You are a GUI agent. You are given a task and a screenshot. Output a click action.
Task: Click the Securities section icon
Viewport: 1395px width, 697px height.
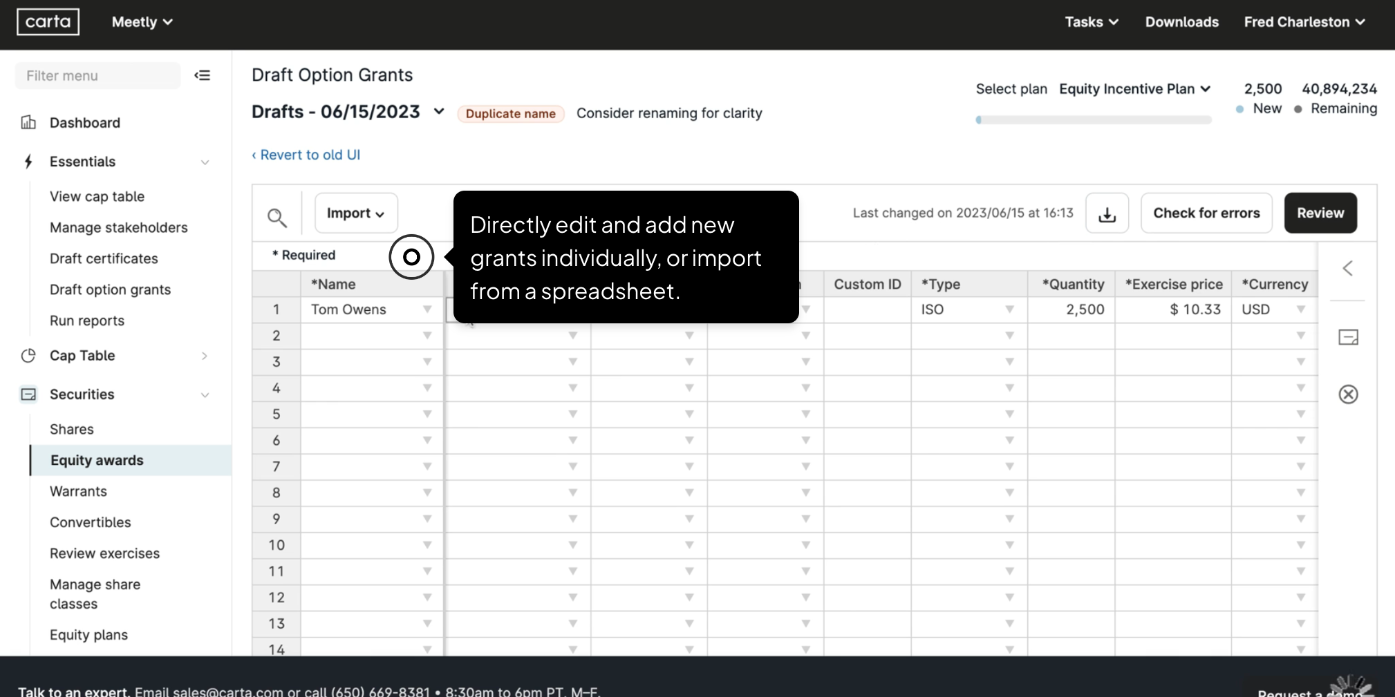[x=28, y=394]
